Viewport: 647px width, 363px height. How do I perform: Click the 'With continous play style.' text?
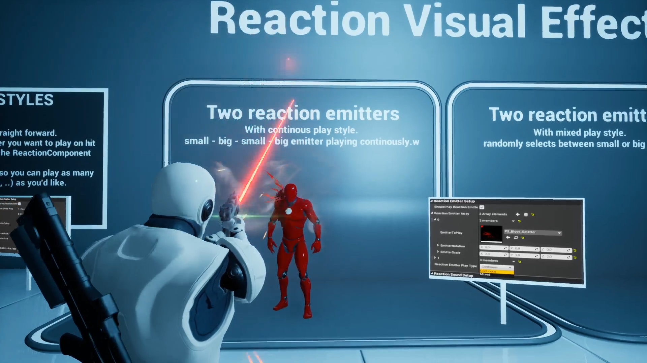coord(301,130)
